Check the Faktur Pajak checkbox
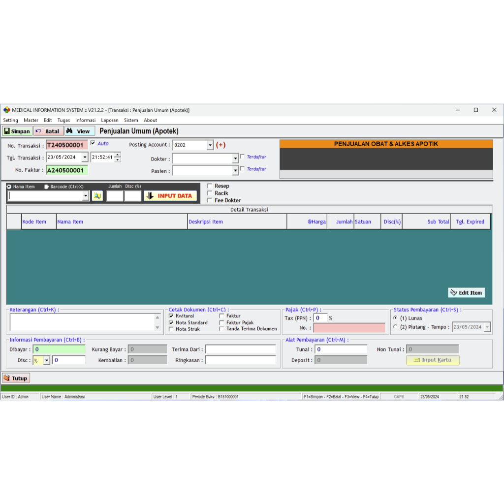Viewport: 504px width, 504px height. pyautogui.click(x=221, y=322)
